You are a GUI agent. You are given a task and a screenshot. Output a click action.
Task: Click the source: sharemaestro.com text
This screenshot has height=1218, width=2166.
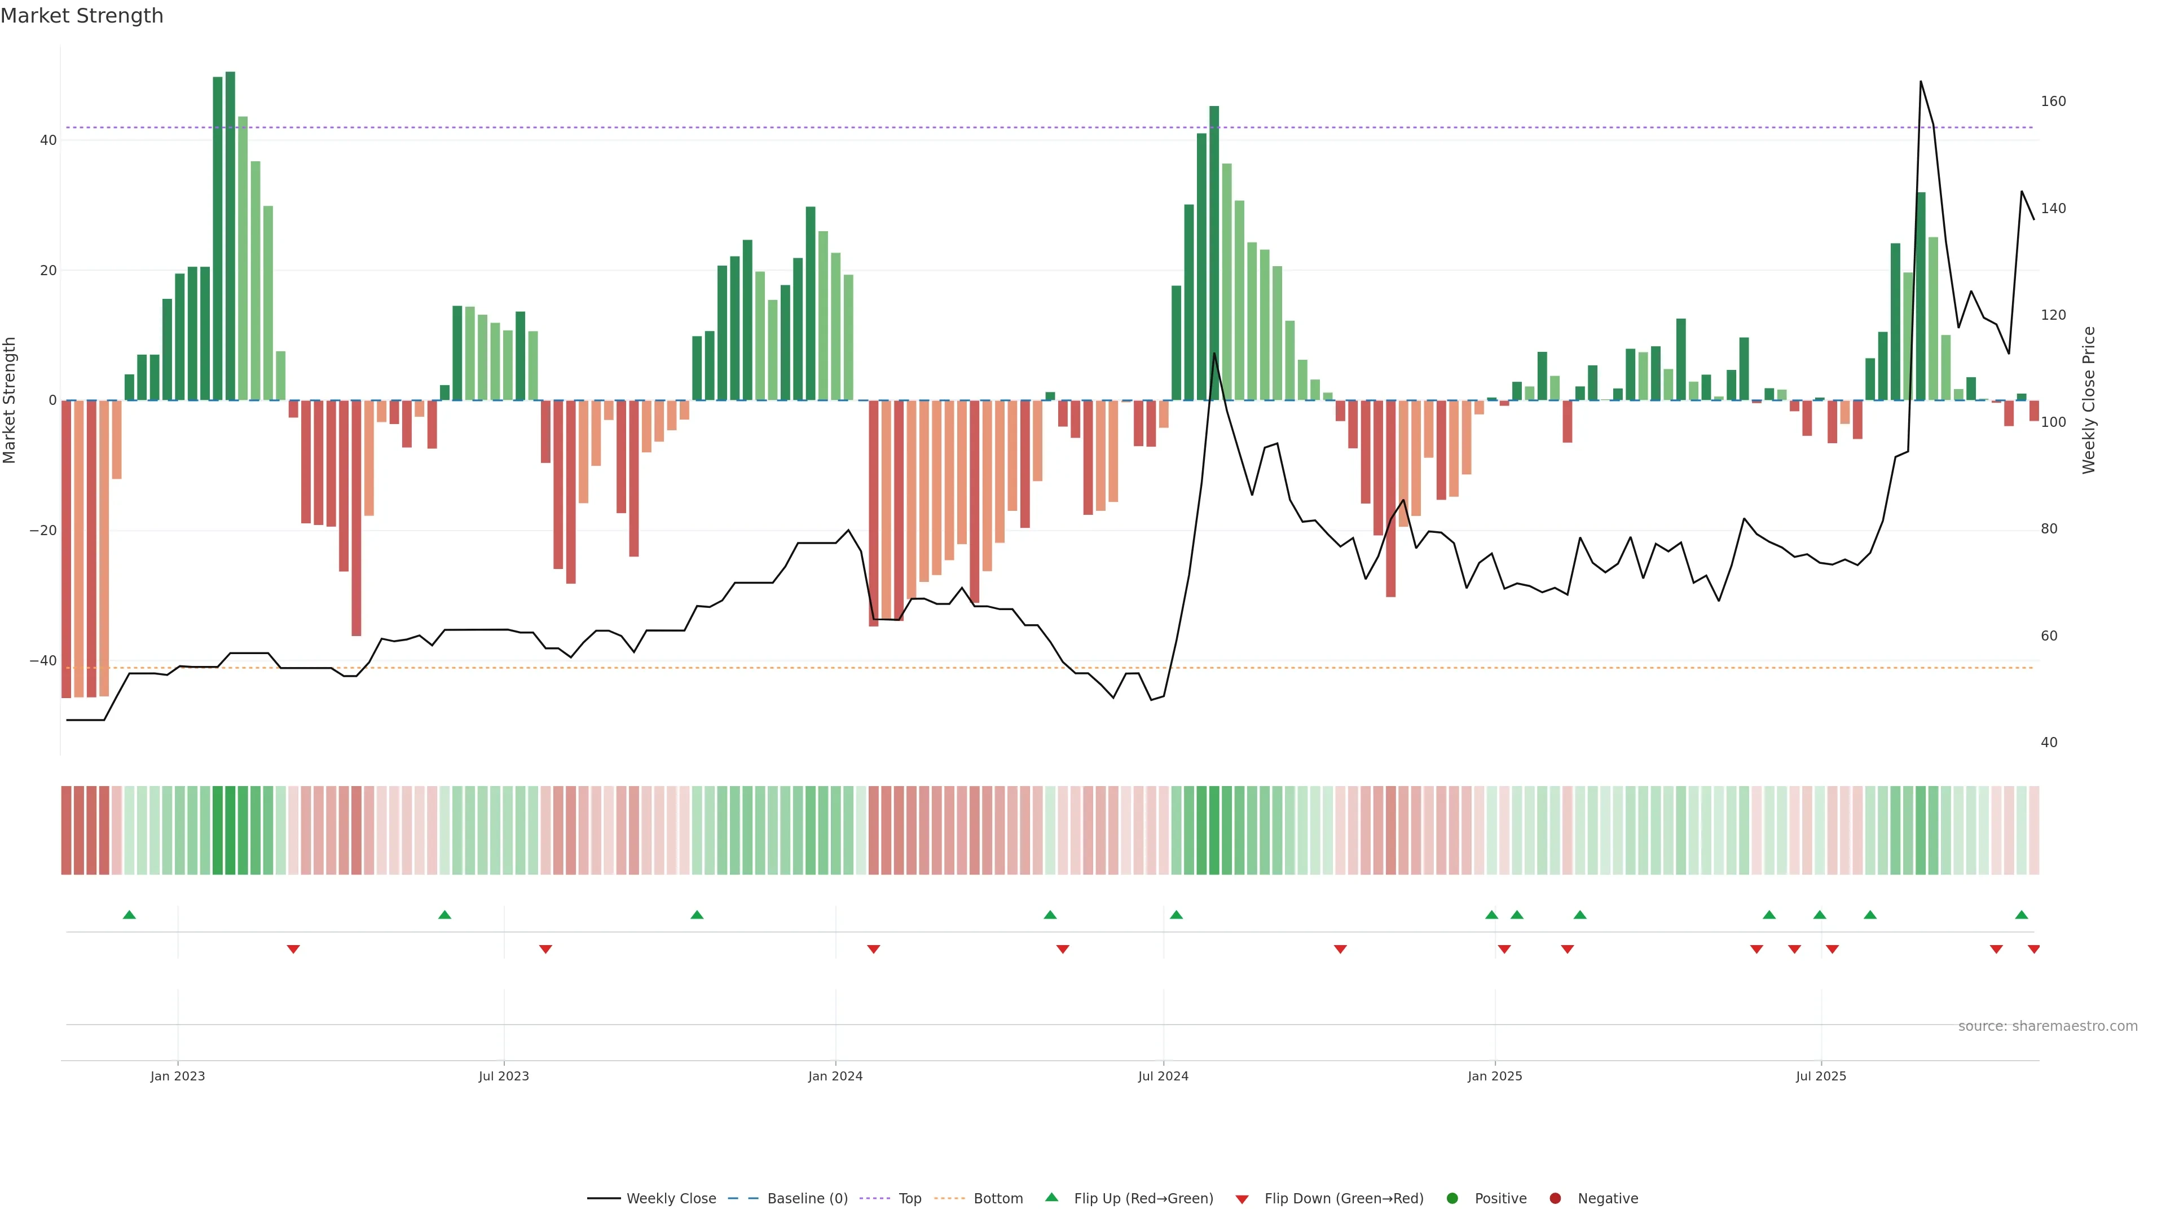(x=2048, y=1026)
